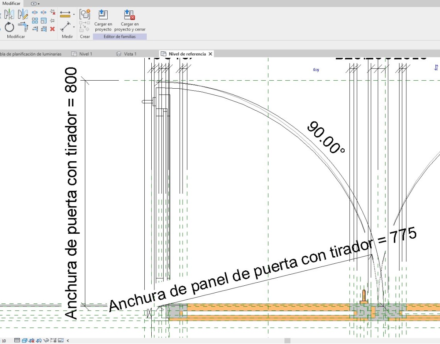Viewport: 440px width, 344px height.
Task: Toggle the vertical flip control arrows
Action: coord(436,67)
